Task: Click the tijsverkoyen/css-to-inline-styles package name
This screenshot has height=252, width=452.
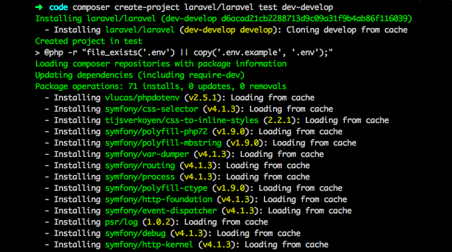Action: click(x=181, y=120)
